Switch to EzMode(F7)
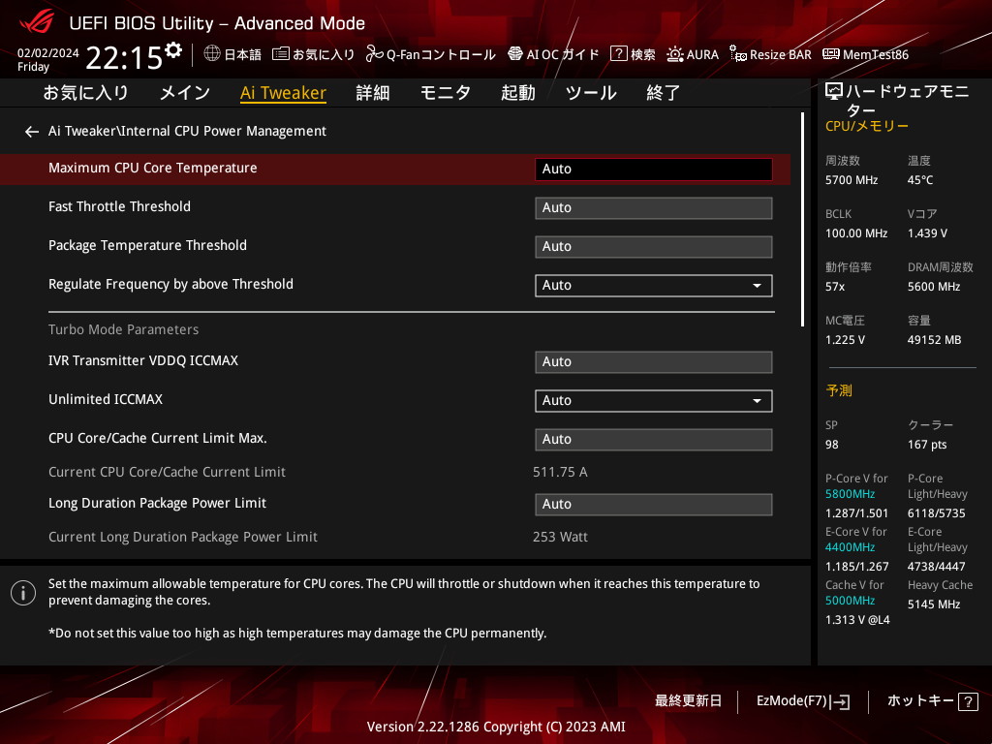This screenshot has width=992, height=744. [803, 701]
